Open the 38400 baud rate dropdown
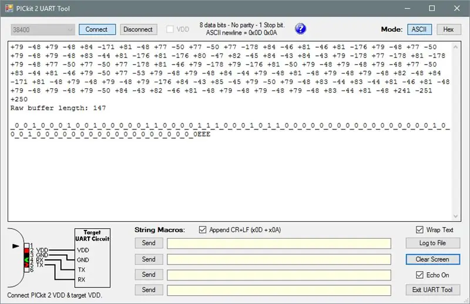The height and width of the screenshot is (304, 470). tap(43, 30)
